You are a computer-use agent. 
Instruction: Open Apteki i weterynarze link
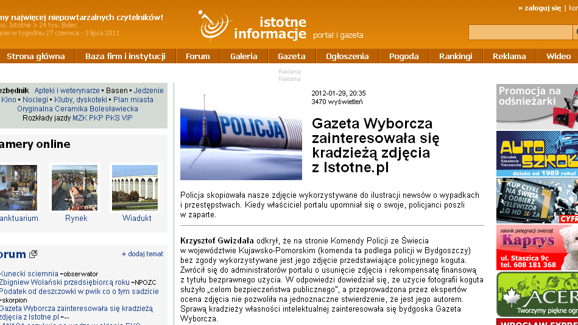pos(67,91)
